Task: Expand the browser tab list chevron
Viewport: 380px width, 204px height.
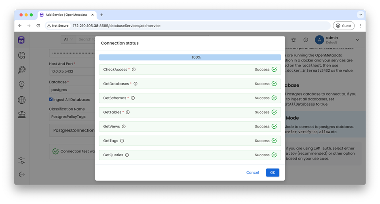Action: click(x=360, y=15)
